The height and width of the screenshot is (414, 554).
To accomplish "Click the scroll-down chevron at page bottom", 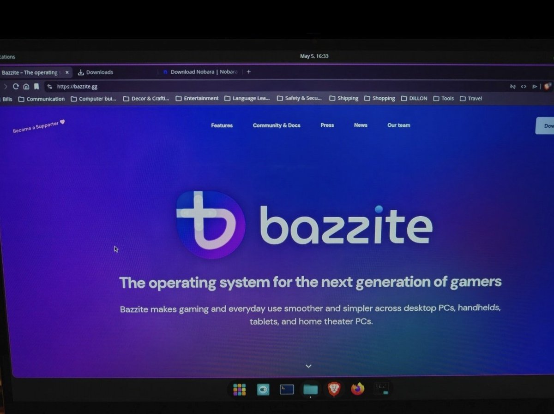I will coord(308,366).
